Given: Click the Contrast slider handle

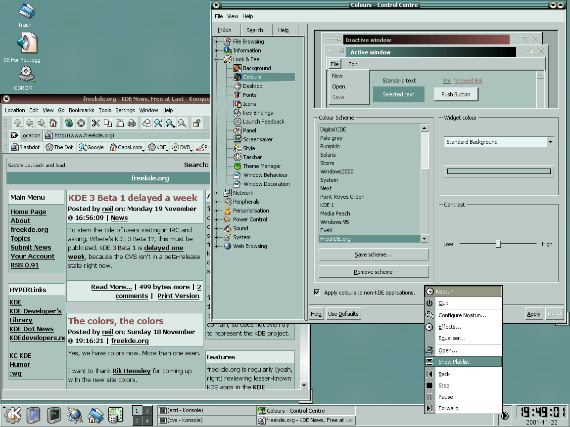Looking at the screenshot, I should click(499, 244).
